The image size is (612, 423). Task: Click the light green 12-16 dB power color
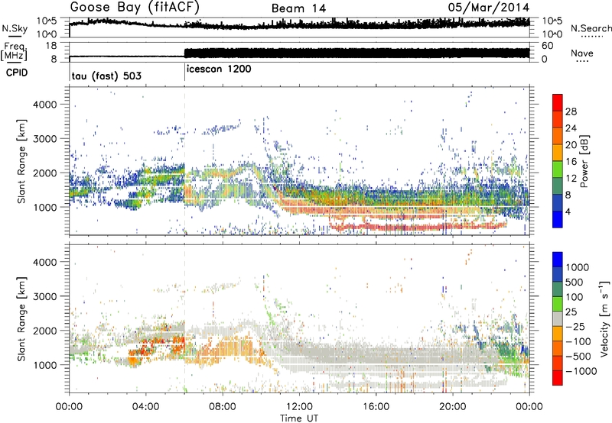tap(558, 170)
